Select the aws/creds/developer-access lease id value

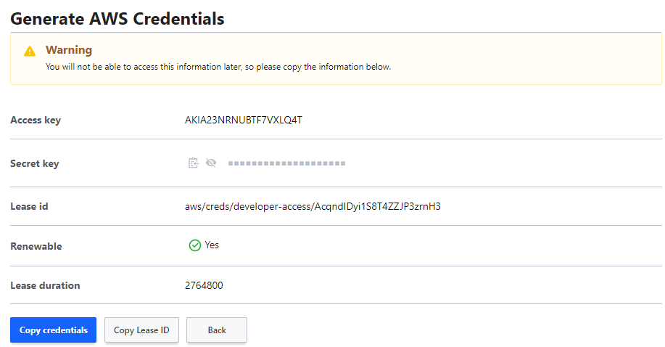313,206
